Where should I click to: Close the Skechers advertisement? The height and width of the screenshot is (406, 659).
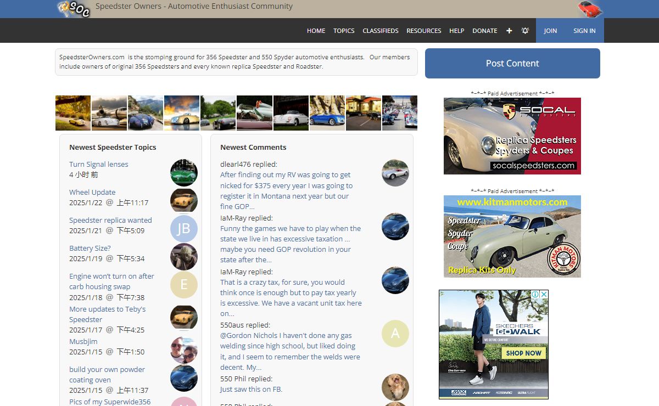[x=544, y=295]
